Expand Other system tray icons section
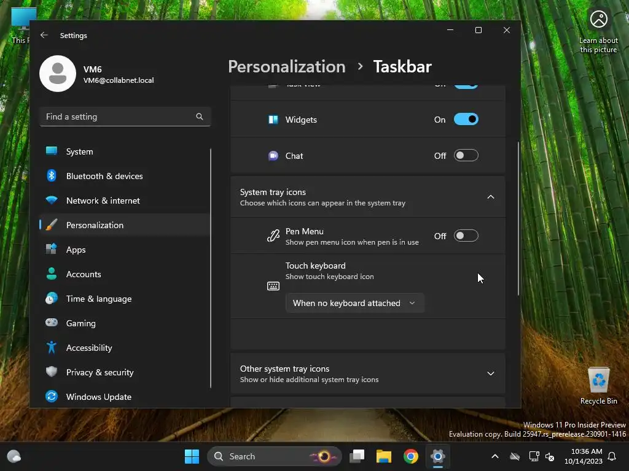 pyautogui.click(x=490, y=373)
